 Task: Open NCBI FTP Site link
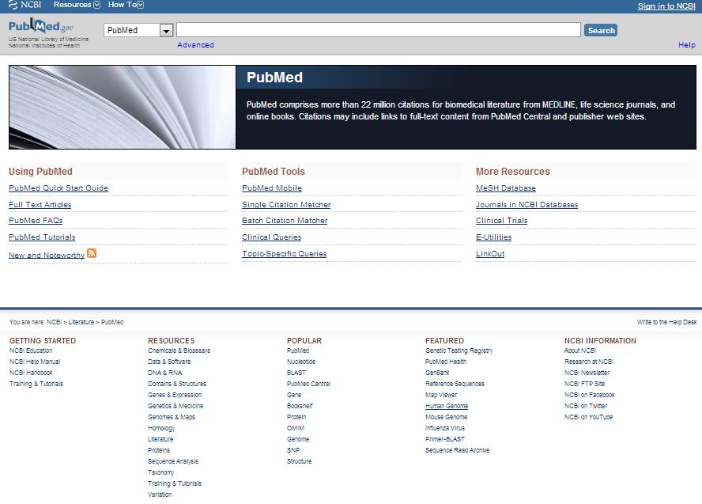[x=584, y=384]
